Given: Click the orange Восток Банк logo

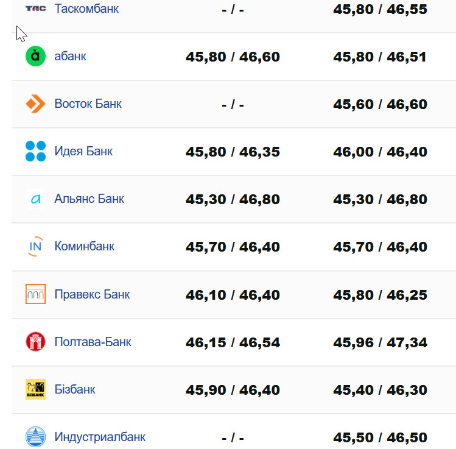Looking at the screenshot, I should coord(35,104).
